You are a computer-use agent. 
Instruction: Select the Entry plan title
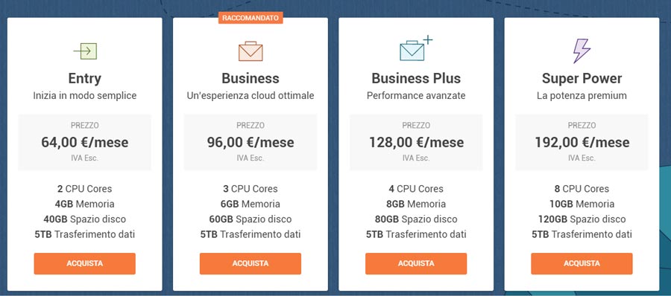85,79
